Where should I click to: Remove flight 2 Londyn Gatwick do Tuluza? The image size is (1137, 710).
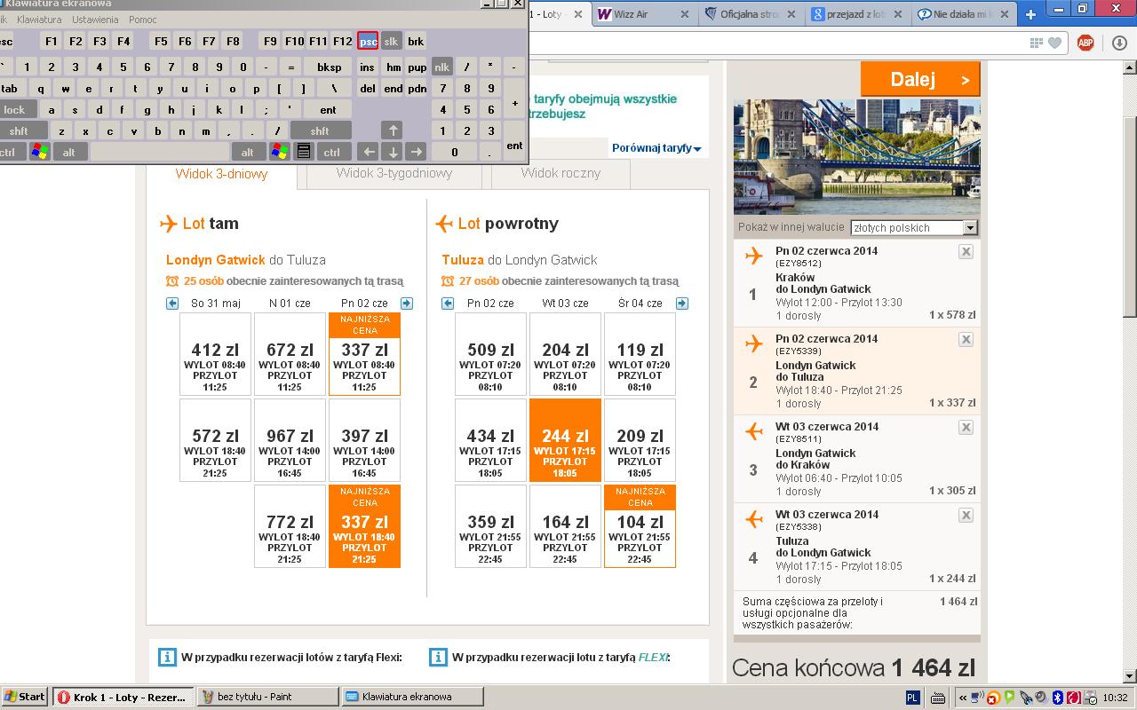pyautogui.click(x=966, y=340)
